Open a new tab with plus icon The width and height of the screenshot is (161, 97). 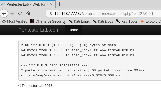[x=60, y=4]
